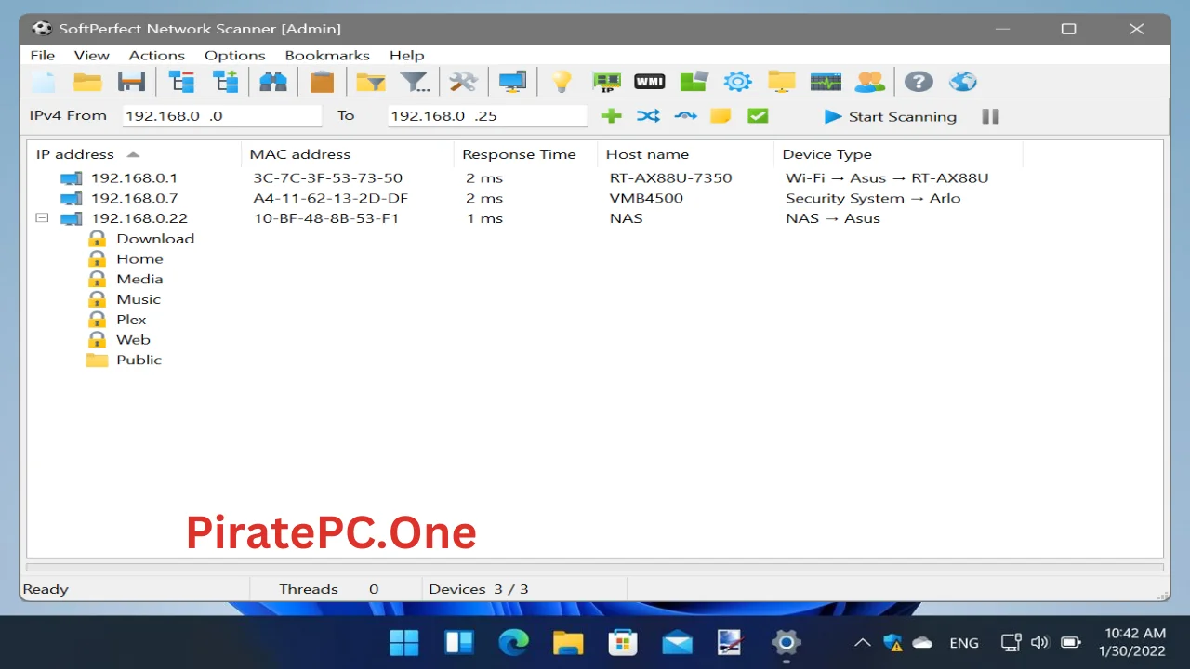
Task: Click the users accounts toolbar icon
Action: (870, 82)
